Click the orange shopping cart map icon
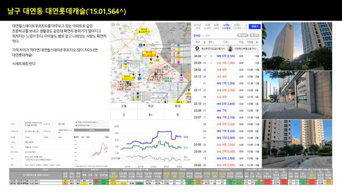 [x=188, y=76]
